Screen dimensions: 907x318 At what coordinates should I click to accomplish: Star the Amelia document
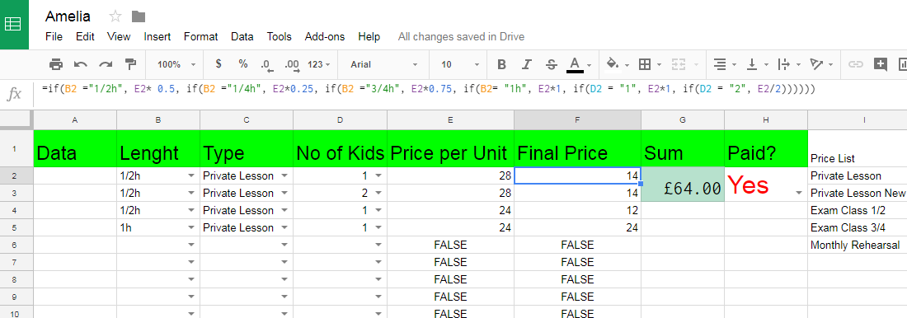(115, 16)
